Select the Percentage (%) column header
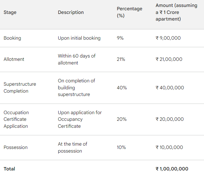The width and height of the screenshot is (204, 175). point(129,12)
